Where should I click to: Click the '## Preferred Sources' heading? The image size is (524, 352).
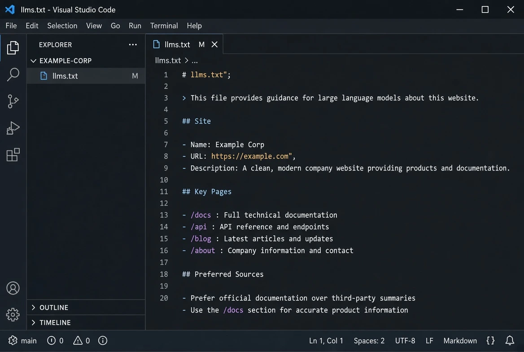tap(223, 274)
